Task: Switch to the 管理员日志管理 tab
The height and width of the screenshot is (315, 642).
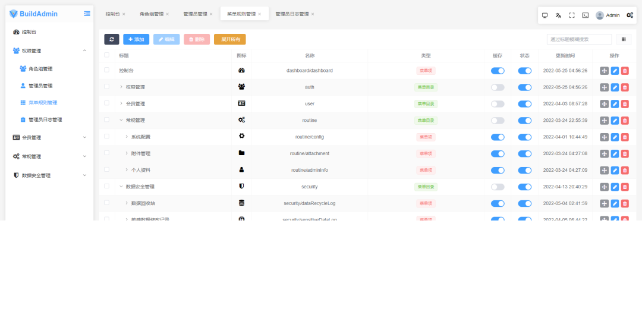Action: click(292, 14)
